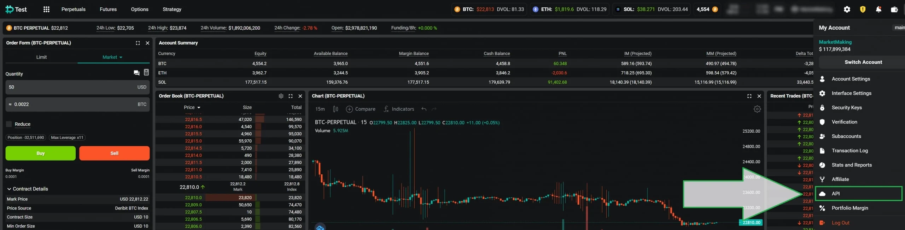Screen dimensions: 905x230
Task: Maximize the Chart panel
Action: tap(749, 96)
